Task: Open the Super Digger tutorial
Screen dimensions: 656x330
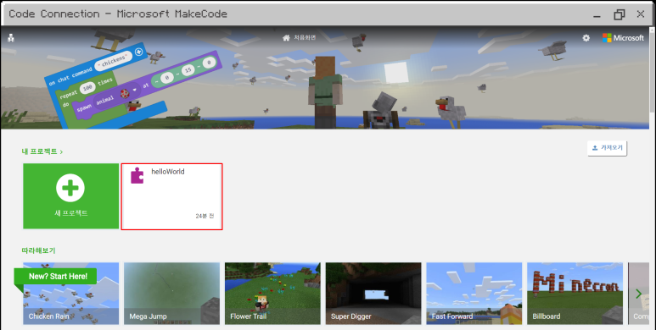Action: [x=373, y=294]
